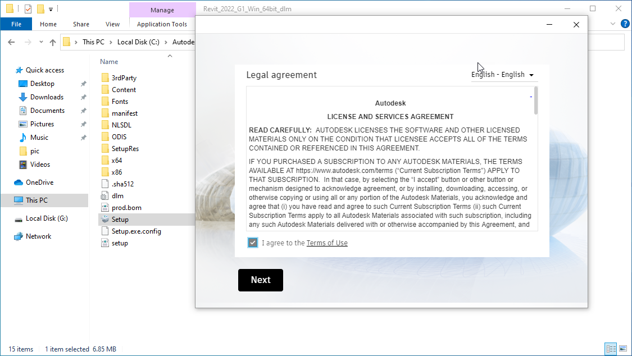Click the Documents pin icon
Viewport: 632px width, 356px height.
(84, 111)
